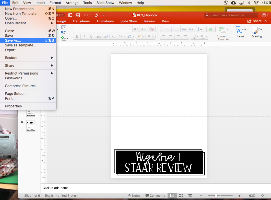The width and height of the screenshot is (271, 200).
Task: Toggle the Notes pane
Action: click(134, 195)
